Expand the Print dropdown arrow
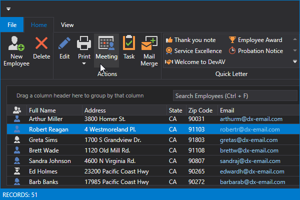Screen dimensions: 300x200 click(x=84, y=63)
